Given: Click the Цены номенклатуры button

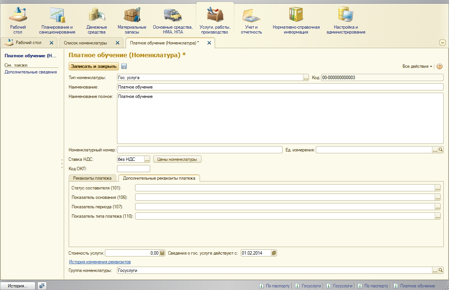Looking at the screenshot, I should tap(177, 159).
